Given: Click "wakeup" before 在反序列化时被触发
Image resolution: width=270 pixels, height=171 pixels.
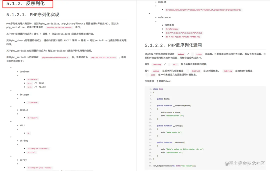Looking at the screenshot, I should 156,71.
